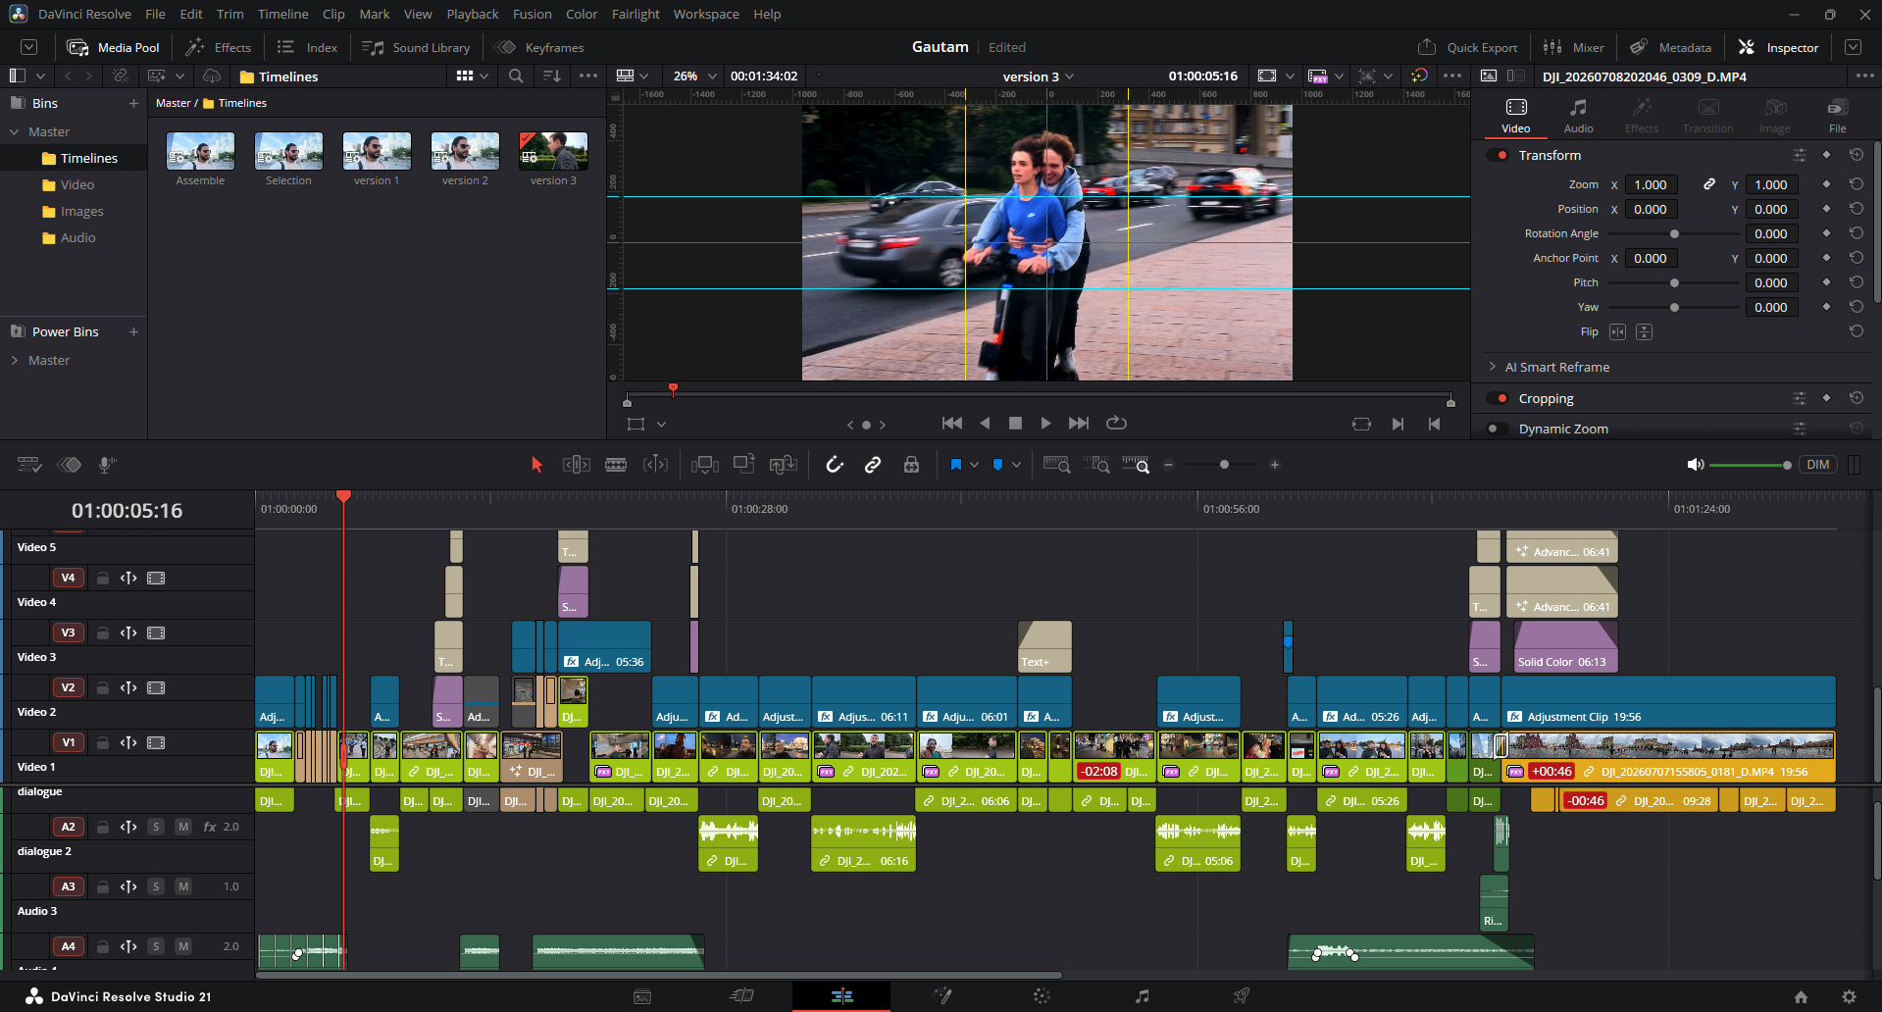Show the Keyframes panel
1882x1012 pixels.
pyautogui.click(x=539, y=47)
